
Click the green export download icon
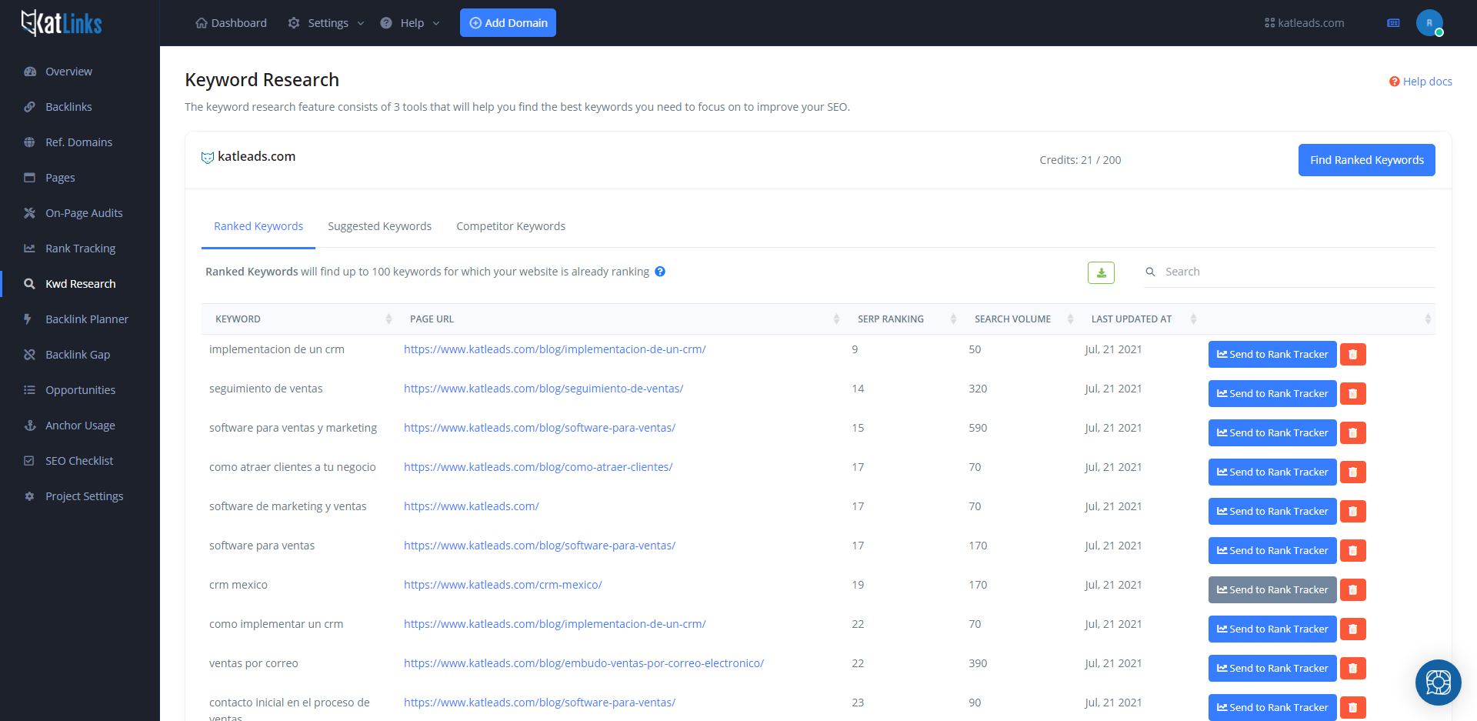pos(1101,272)
